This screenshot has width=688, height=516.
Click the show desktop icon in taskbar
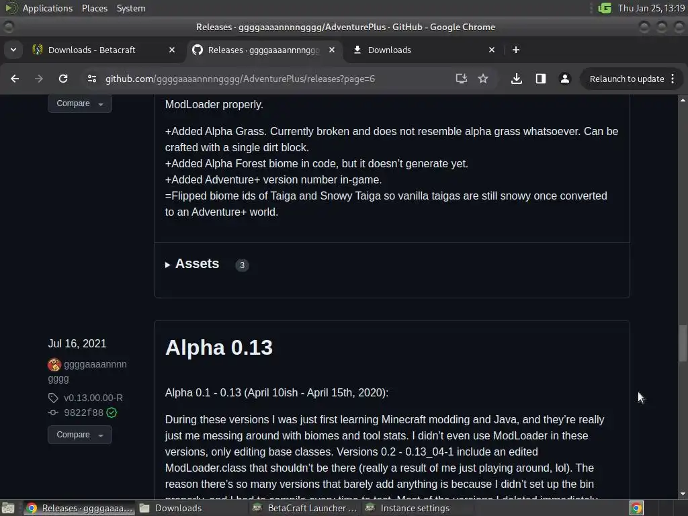8,508
